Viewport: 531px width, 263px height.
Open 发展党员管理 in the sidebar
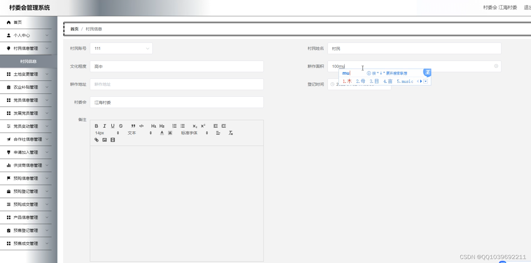click(x=26, y=113)
